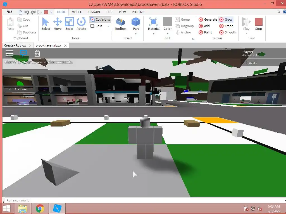Click Duplicate in Clipboard group
286x214 pixels.
pyautogui.click(x=27, y=32)
